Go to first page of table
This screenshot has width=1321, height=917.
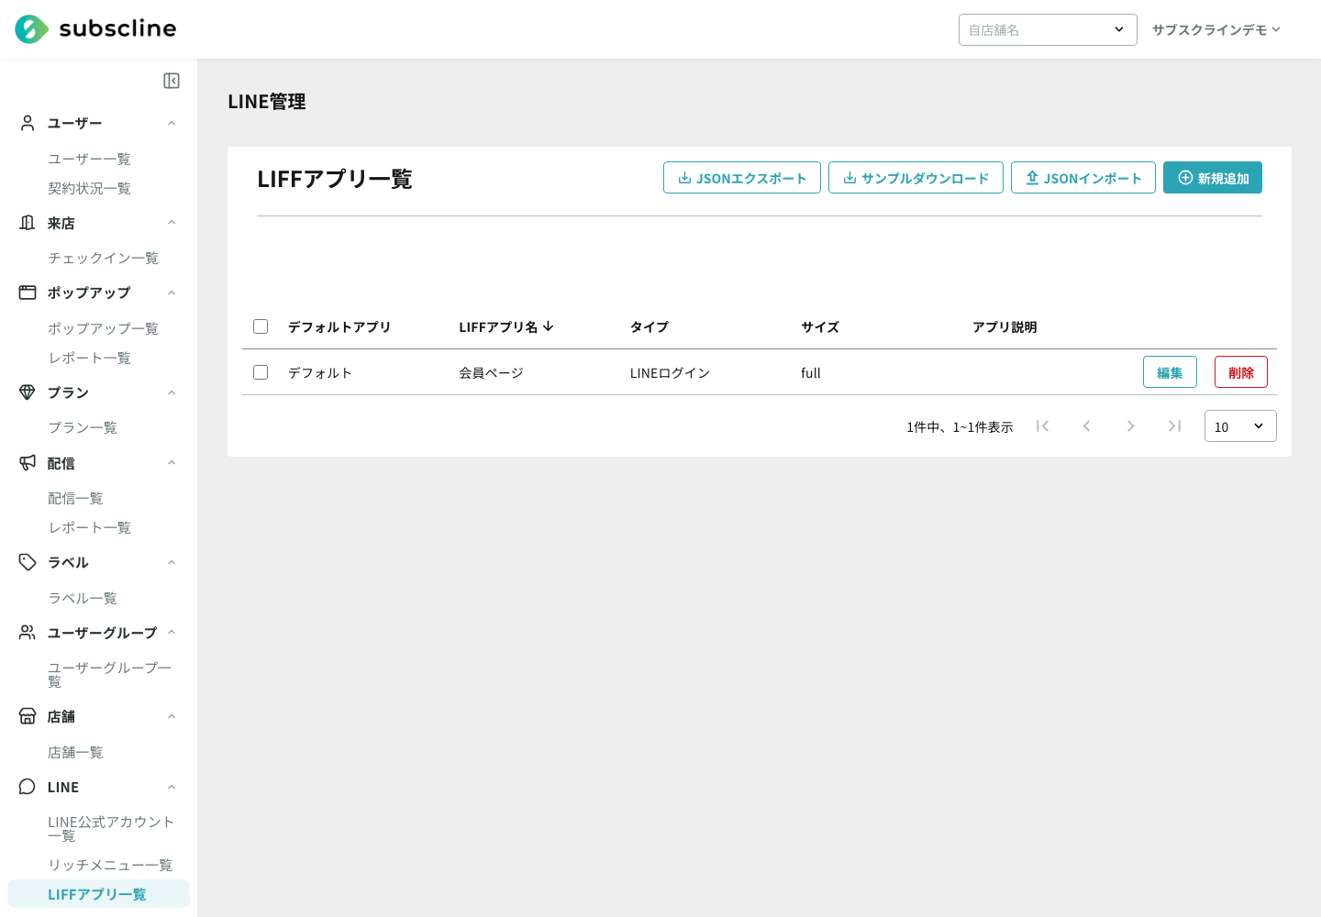tap(1042, 425)
